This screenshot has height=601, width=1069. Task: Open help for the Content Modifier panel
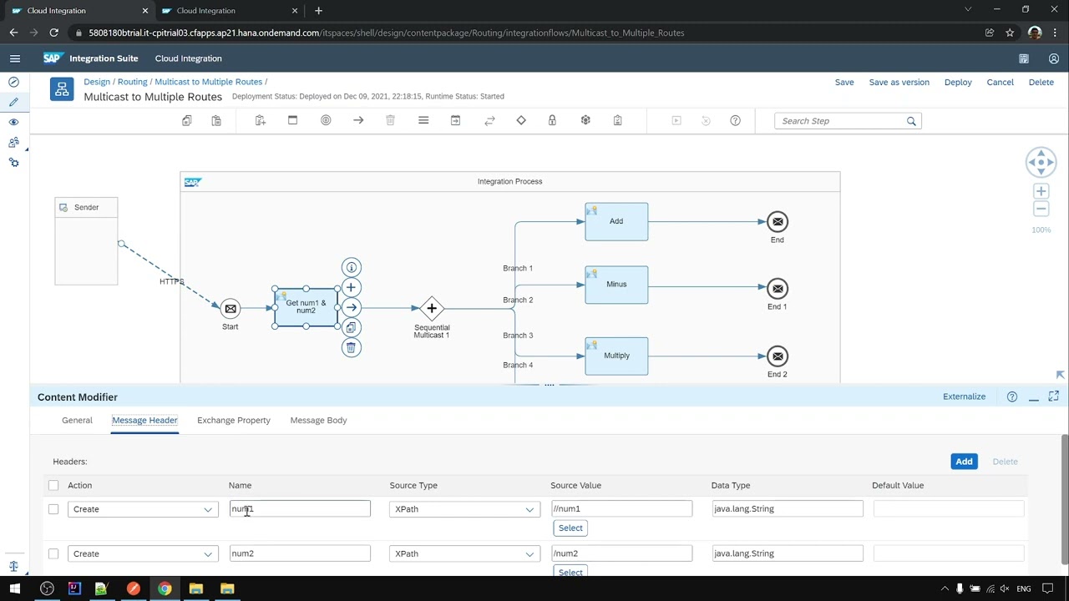click(x=1012, y=396)
